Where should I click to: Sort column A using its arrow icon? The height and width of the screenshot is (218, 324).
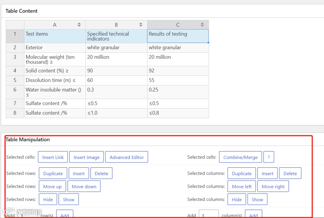(x=79, y=25)
